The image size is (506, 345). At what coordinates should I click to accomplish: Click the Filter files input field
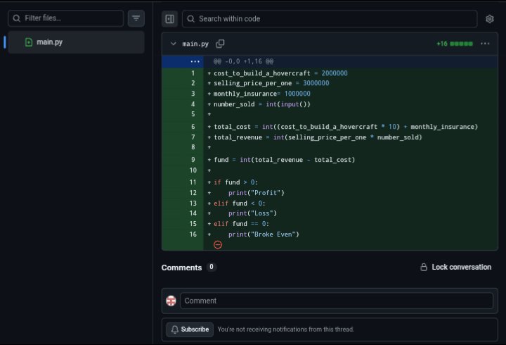click(x=66, y=18)
